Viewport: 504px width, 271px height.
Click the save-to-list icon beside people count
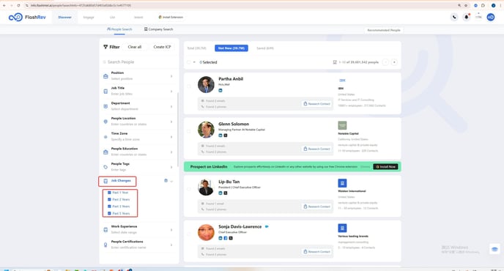pyautogui.click(x=335, y=62)
